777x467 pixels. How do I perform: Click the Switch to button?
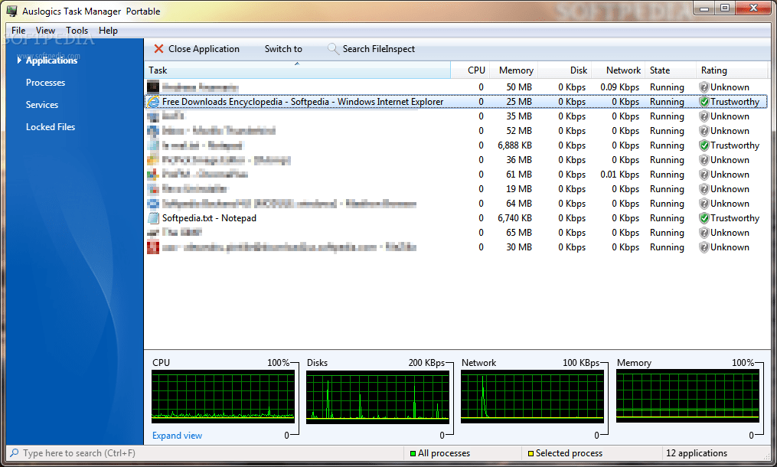(283, 48)
